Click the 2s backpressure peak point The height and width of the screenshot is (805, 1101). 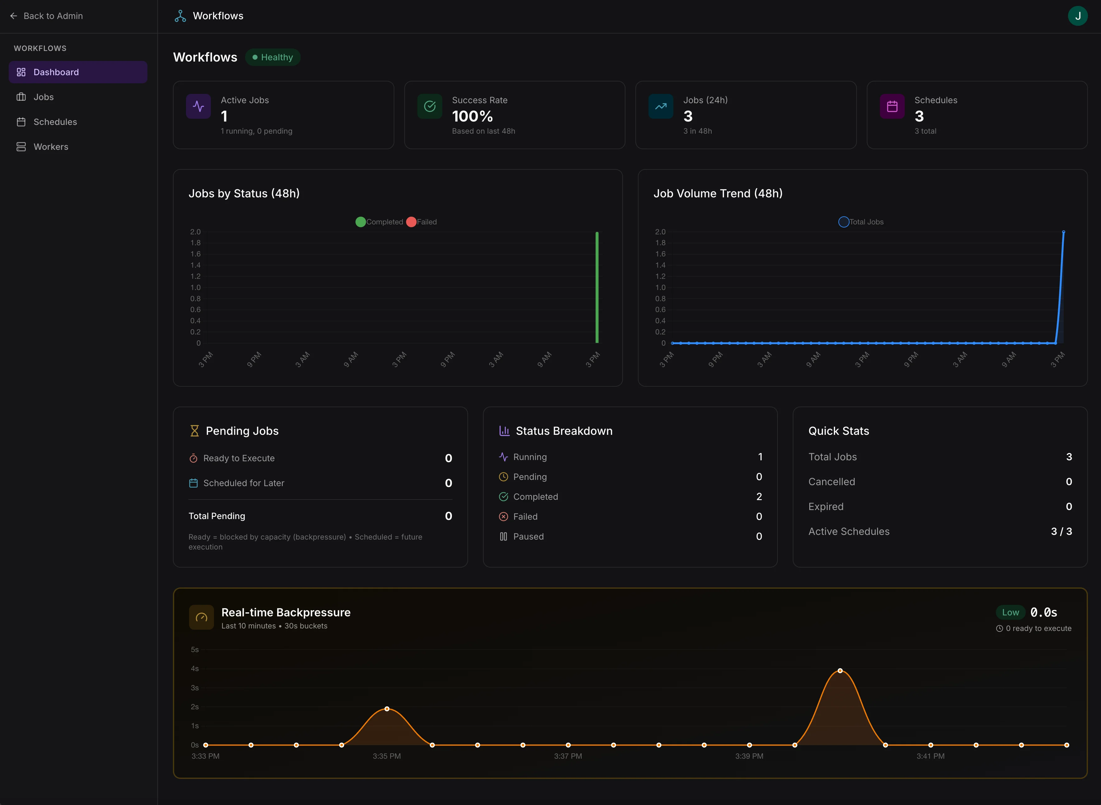pos(387,709)
